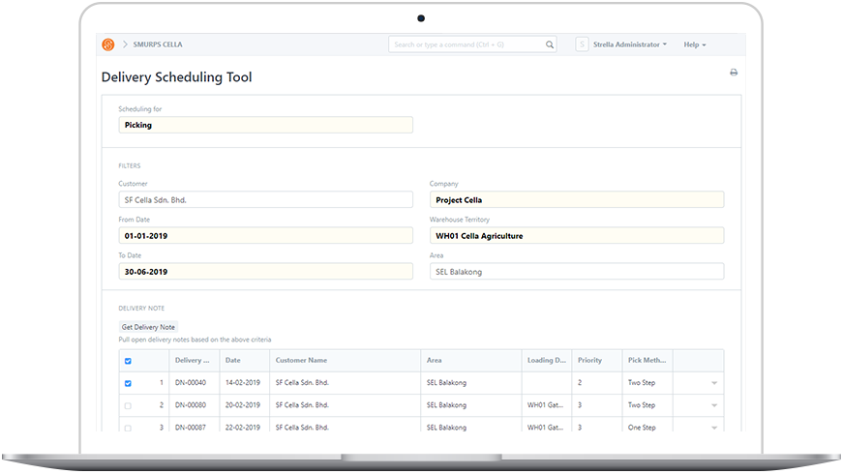The image size is (842, 474).
Task: Click the breadcrumb chevron beside the logo
Action: [125, 44]
